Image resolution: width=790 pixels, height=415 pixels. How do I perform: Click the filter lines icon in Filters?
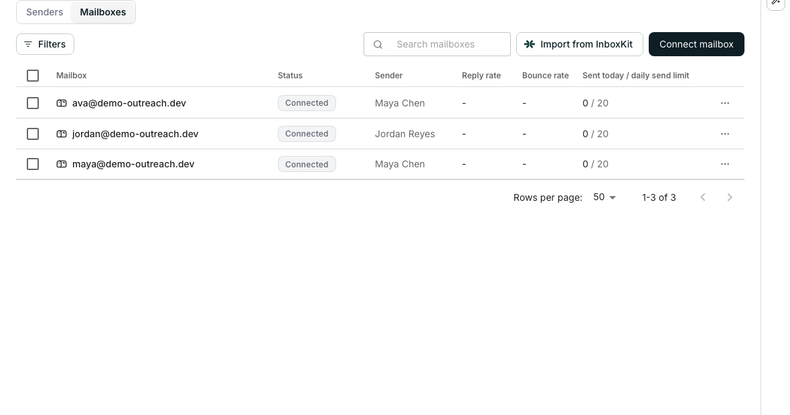coord(28,44)
